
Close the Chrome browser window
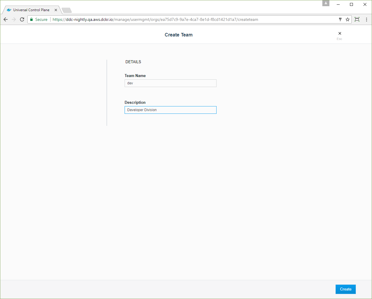365,4
